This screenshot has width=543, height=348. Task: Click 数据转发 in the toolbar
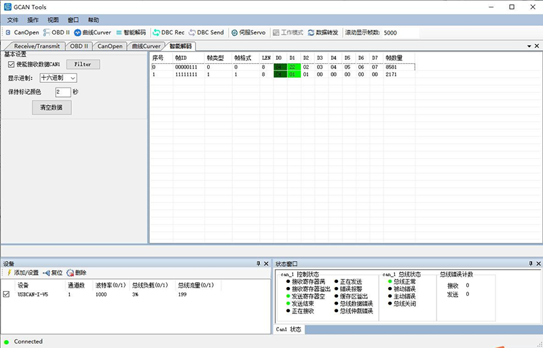point(323,32)
